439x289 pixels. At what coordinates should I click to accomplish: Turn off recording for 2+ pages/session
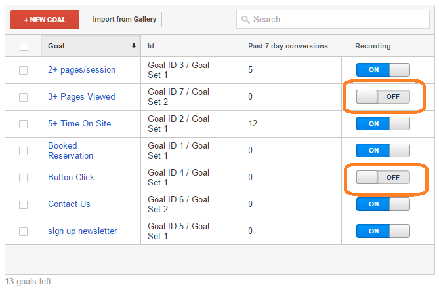pyautogui.click(x=383, y=69)
